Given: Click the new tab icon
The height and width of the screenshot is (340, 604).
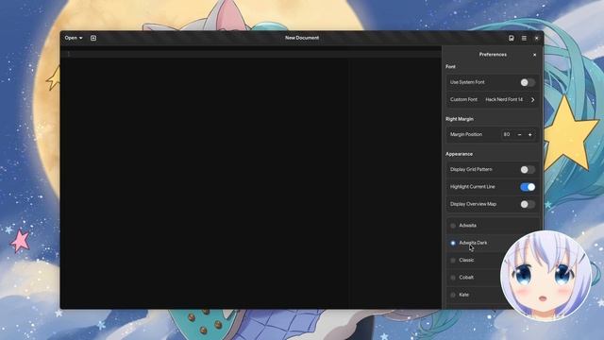Looking at the screenshot, I should point(93,38).
